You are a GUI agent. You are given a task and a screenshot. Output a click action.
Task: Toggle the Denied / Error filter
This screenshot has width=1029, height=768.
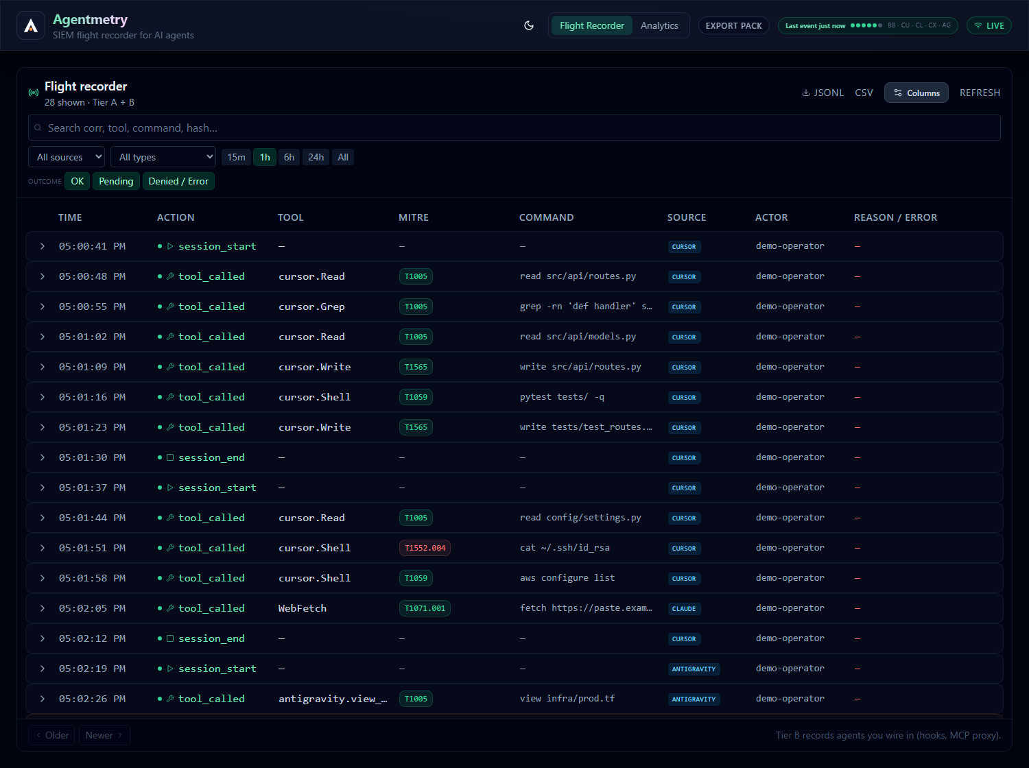tap(178, 181)
